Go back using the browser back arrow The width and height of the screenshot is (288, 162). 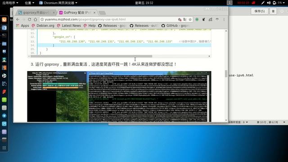pyautogui.click(x=18, y=19)
